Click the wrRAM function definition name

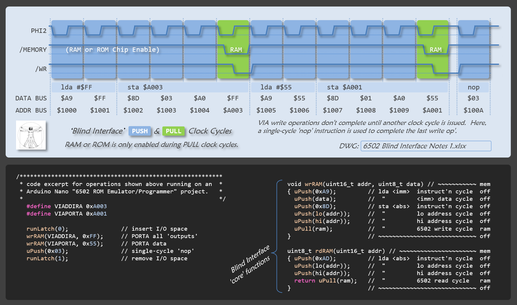point(313,184)
